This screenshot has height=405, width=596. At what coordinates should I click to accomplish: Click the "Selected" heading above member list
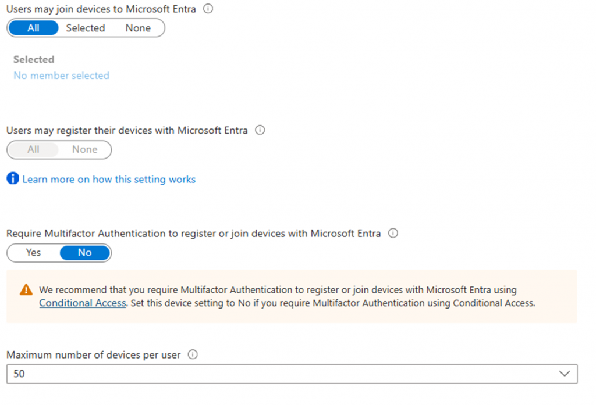[34, 59]
